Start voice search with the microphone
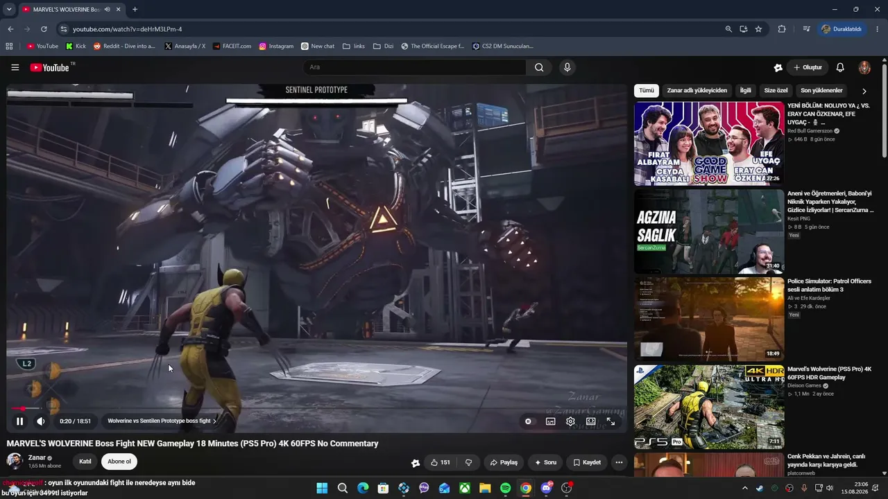Image resolution: width=888 pixels, height=499 pixels. 567,67
